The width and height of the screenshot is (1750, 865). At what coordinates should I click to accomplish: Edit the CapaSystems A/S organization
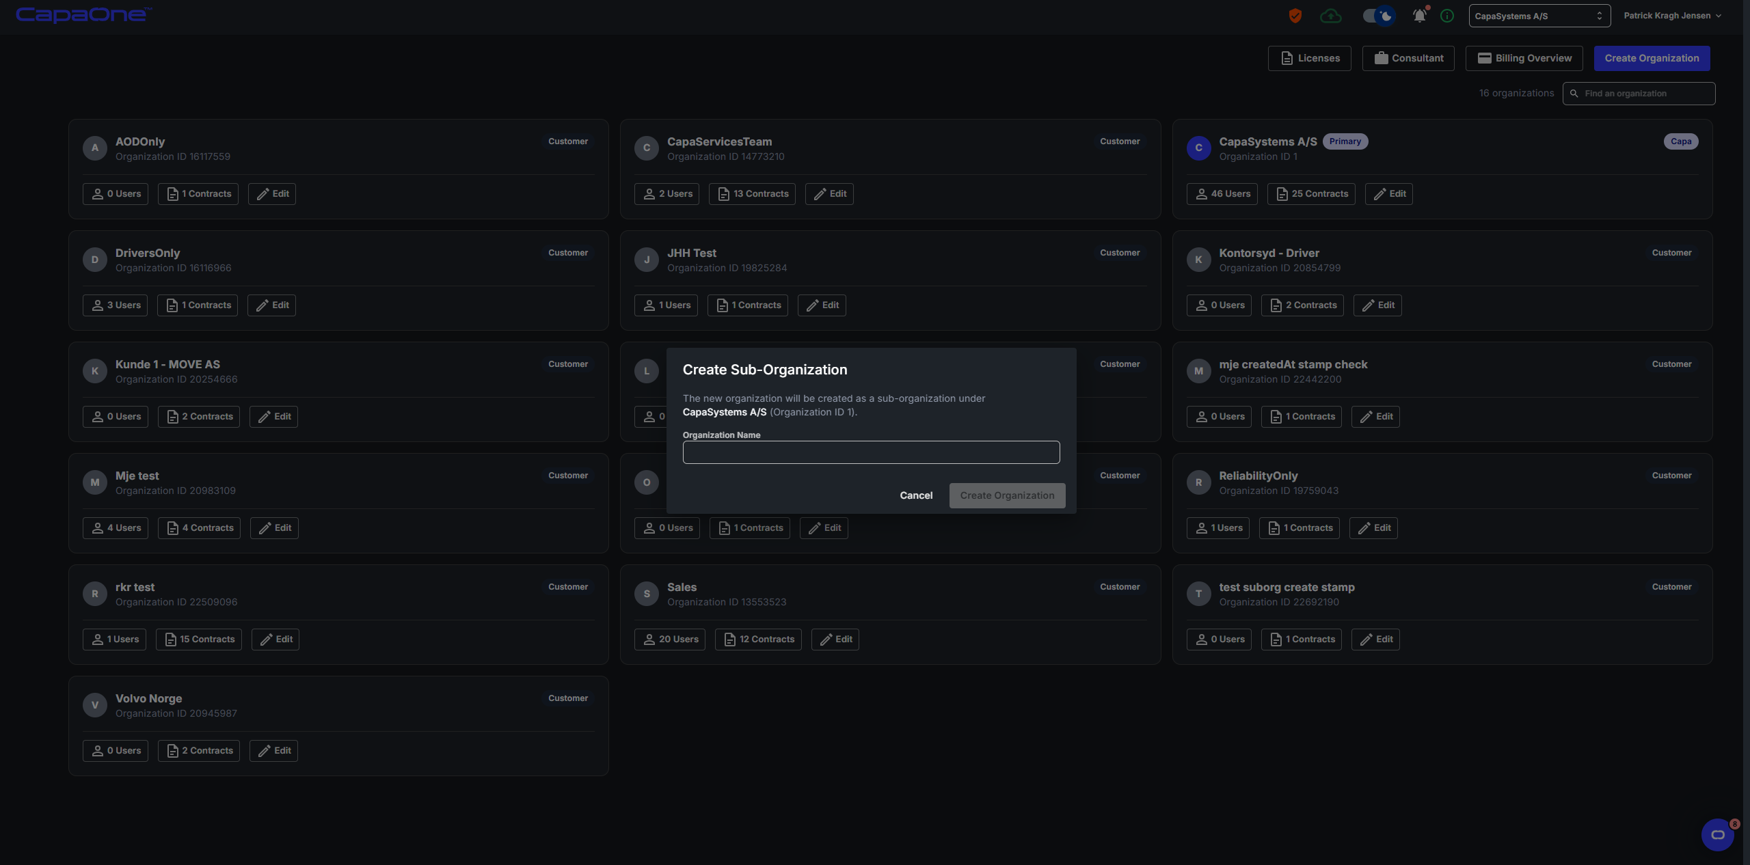coord(1389,194)
